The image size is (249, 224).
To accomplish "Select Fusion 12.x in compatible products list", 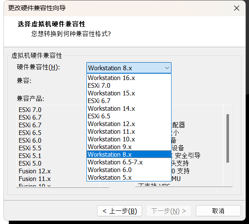I will click(x=34, y=171).
